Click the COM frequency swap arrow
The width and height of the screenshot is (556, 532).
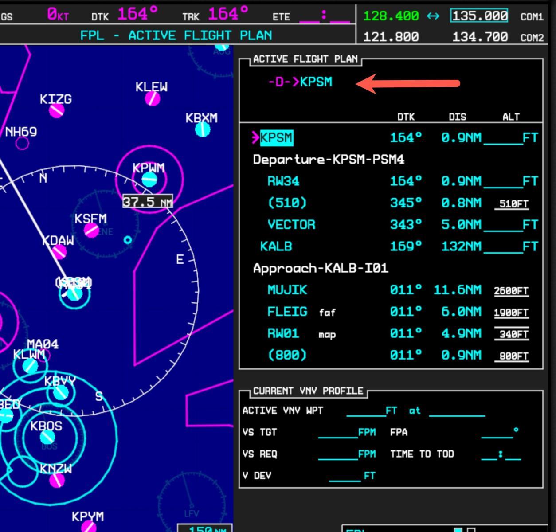(x=433, y=16)
